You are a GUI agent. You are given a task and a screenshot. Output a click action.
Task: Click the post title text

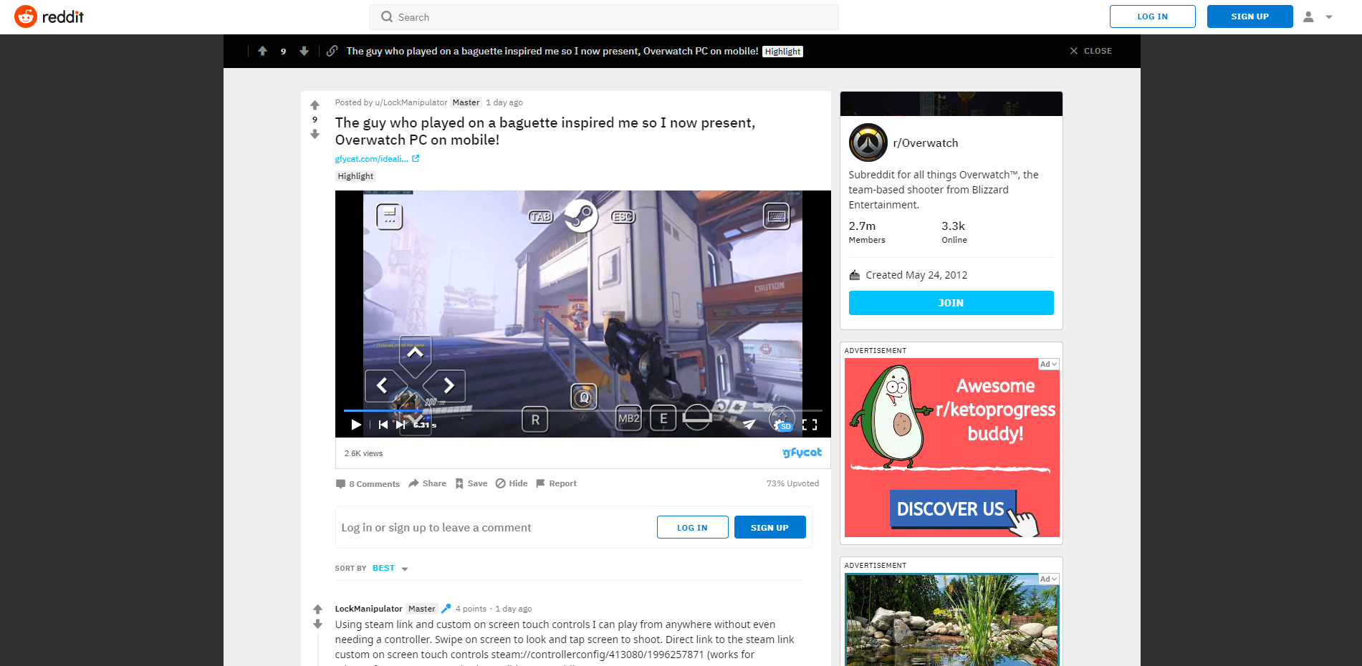545,131
